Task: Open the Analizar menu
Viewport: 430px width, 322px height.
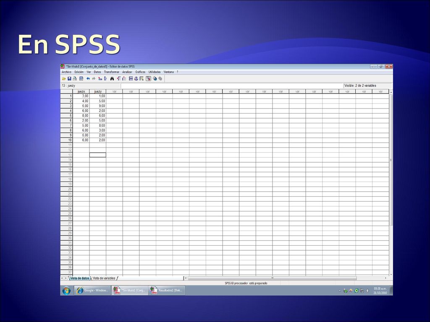Action: [x=127, y=72]
